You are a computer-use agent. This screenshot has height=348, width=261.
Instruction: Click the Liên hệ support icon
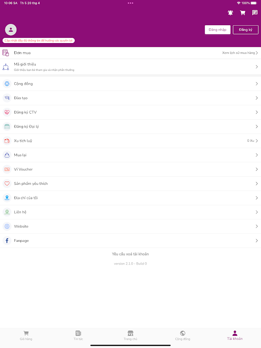coord(7,212)
